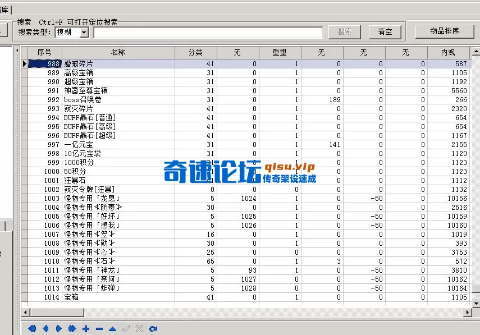This screenshot has height=335, width=480.
Task: Click inside the search text field
Action: (208, 32)
